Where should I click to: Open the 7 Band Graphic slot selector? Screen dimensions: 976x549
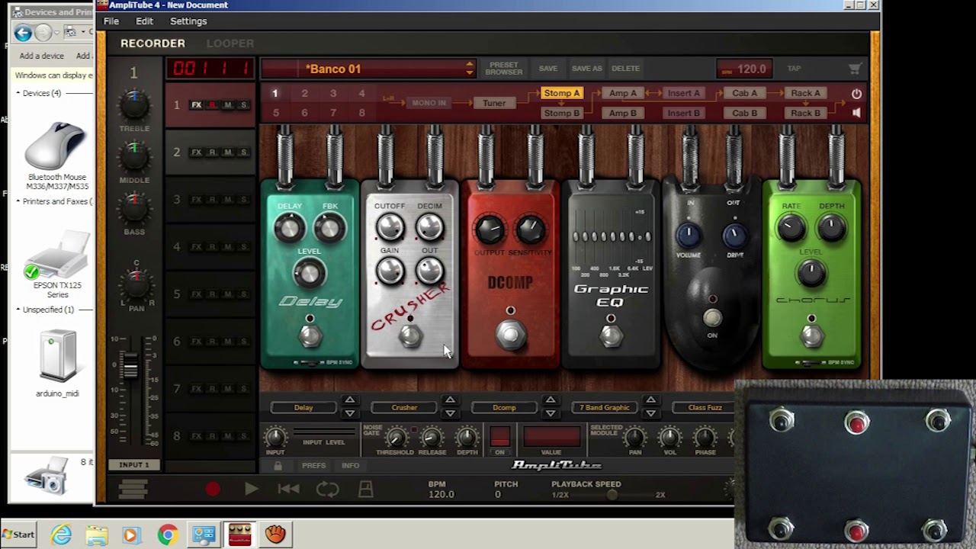605,408
